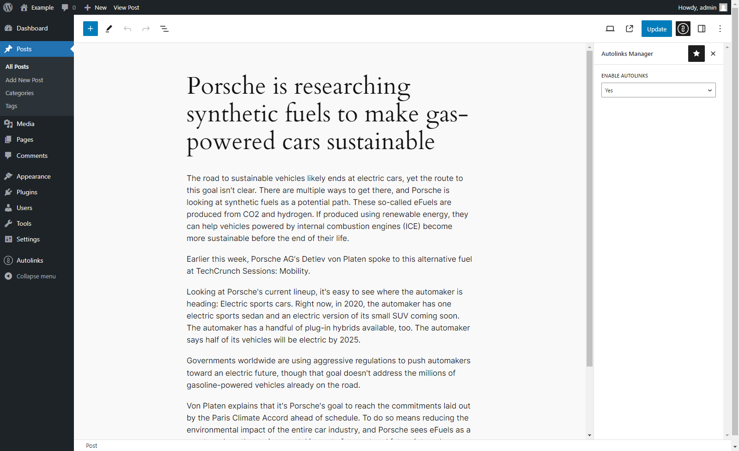Click the Users person icon

point(8,208)
